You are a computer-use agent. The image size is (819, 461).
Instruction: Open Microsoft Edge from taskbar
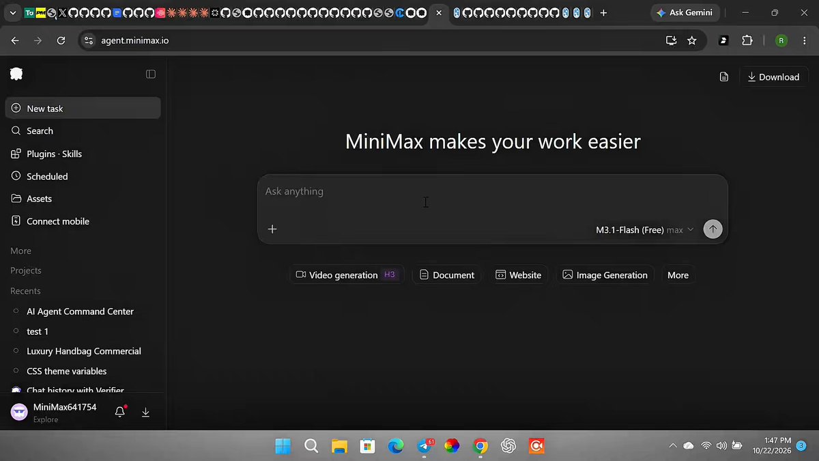[x=396, y=446]
